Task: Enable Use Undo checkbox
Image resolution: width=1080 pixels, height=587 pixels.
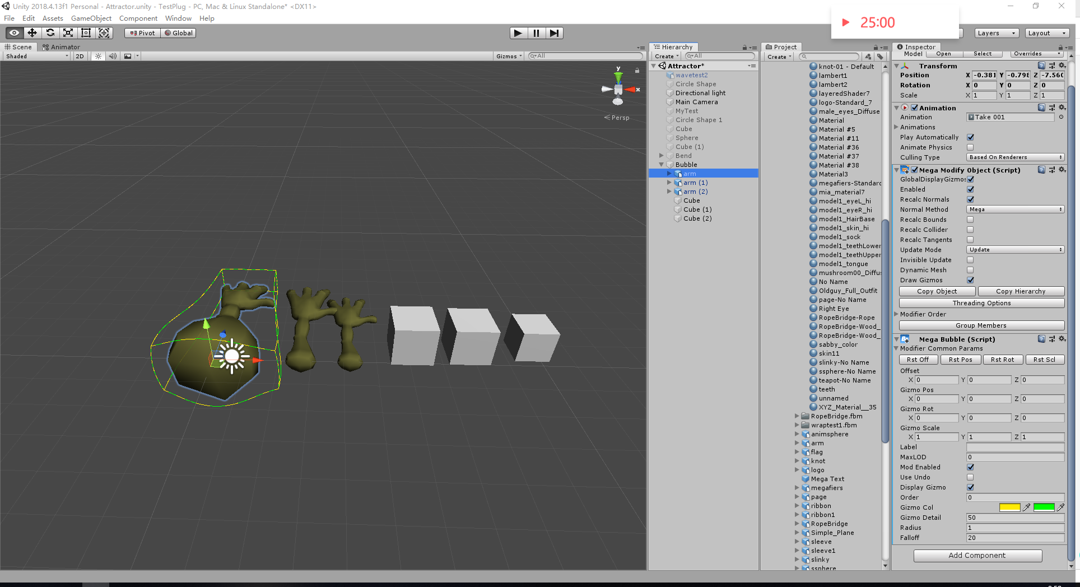Action: [970, 477]
